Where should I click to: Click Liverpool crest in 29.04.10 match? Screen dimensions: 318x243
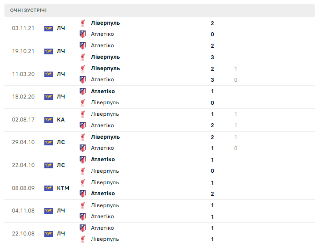pos(82,137)
